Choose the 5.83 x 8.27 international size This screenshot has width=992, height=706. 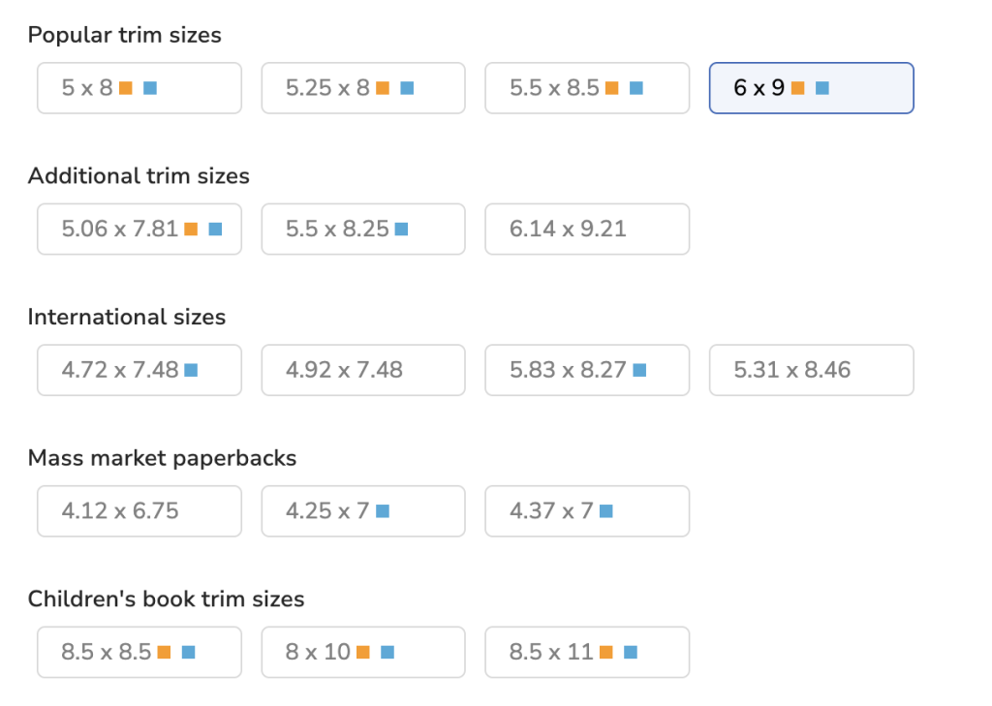coord(586,370)
